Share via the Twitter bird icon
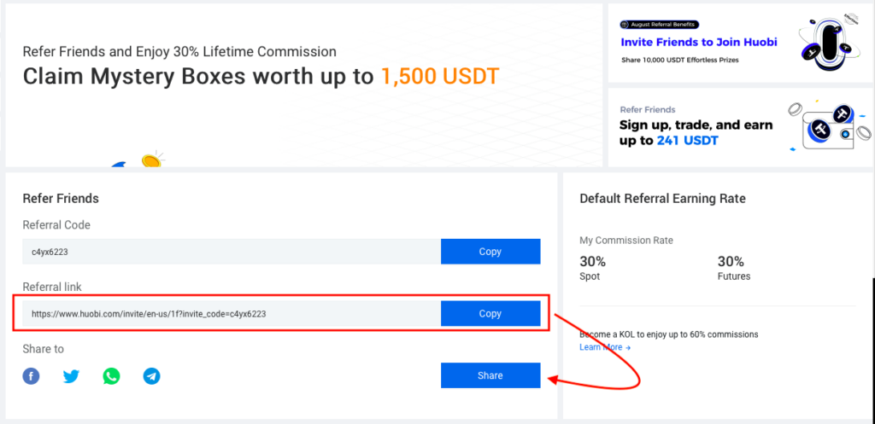The width and height of the screenshot is (875, 424). point(71,376)
